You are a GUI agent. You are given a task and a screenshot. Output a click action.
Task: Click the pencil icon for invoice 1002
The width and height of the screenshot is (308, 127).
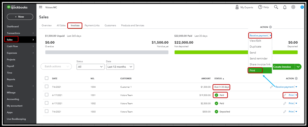pyautogui.click(x=285, y=103)
